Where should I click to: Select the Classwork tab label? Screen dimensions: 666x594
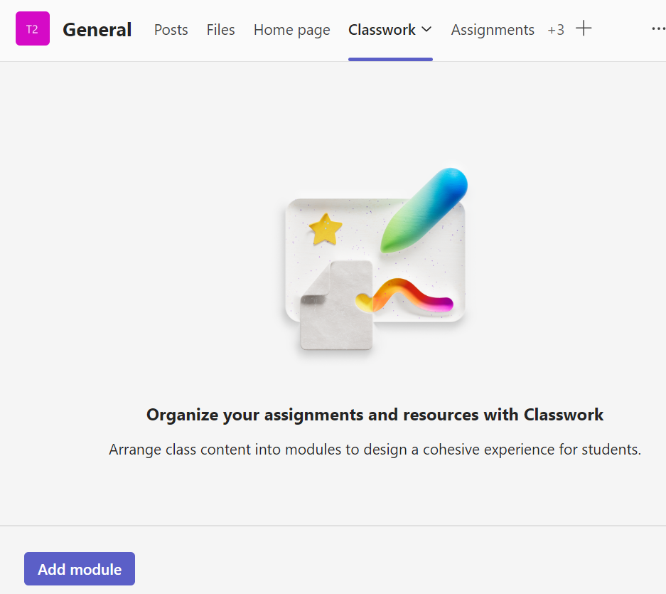382,30
